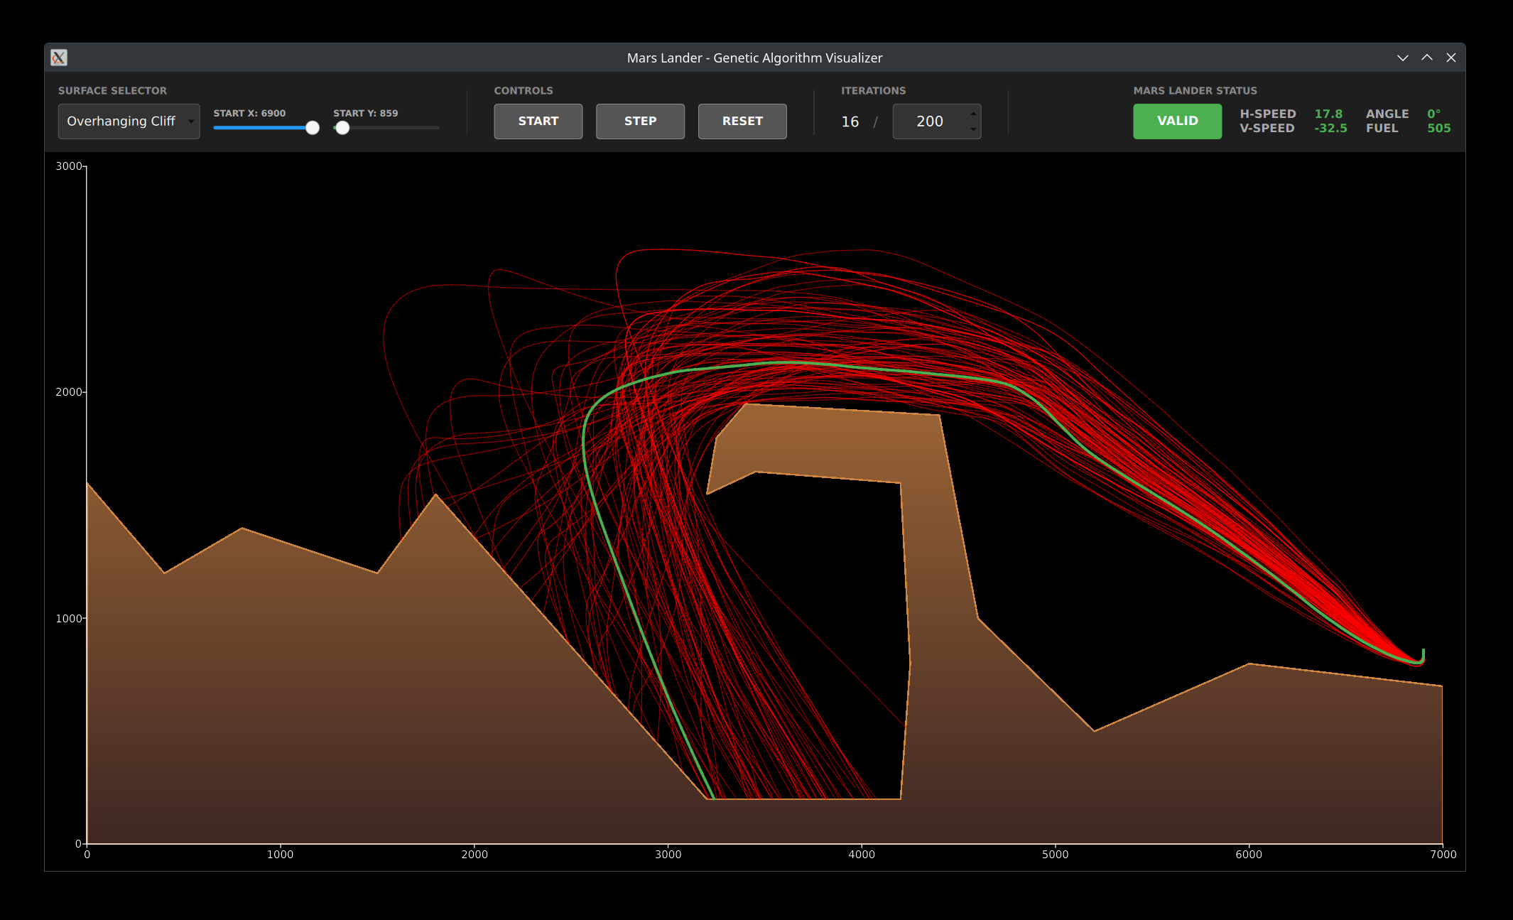Viewport: 1513px width, 920px height.
Task: Open the Overhanging Cliff surface dropdown
Action: [x=129, y=121]
